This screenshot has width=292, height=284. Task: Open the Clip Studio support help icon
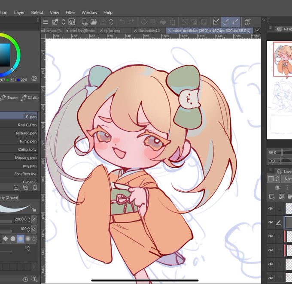point(247,22)
